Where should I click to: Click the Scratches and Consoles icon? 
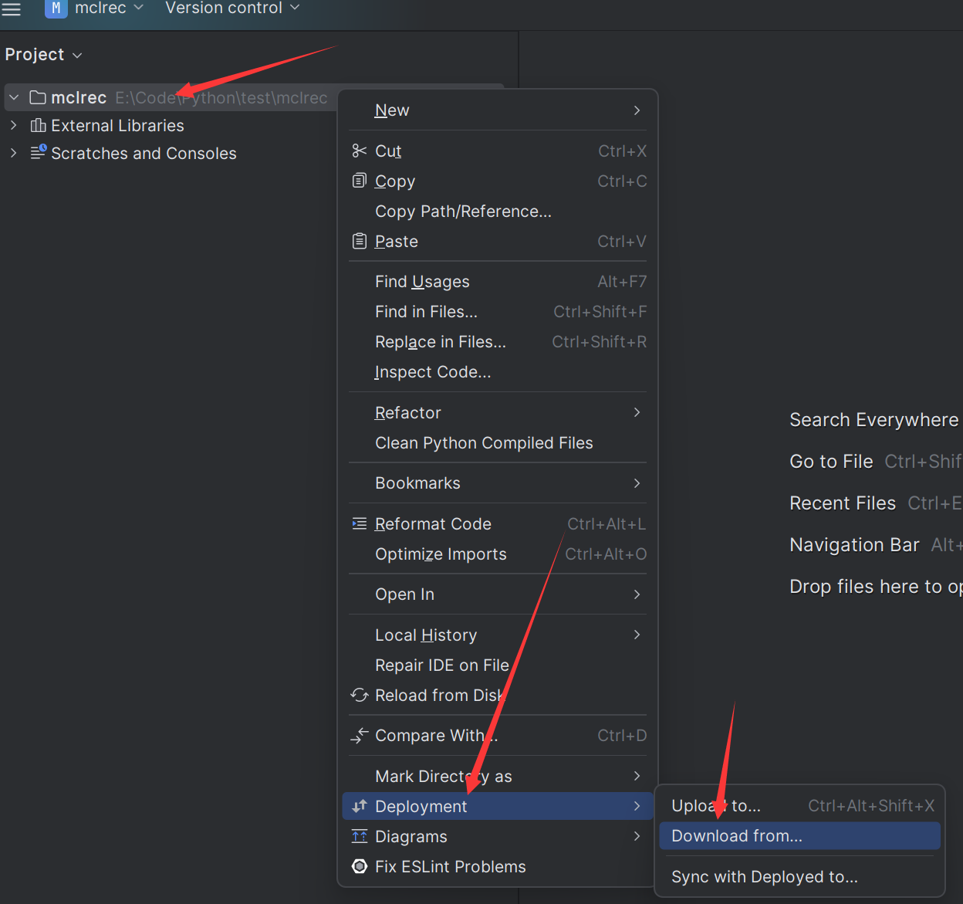pos(38,152)
